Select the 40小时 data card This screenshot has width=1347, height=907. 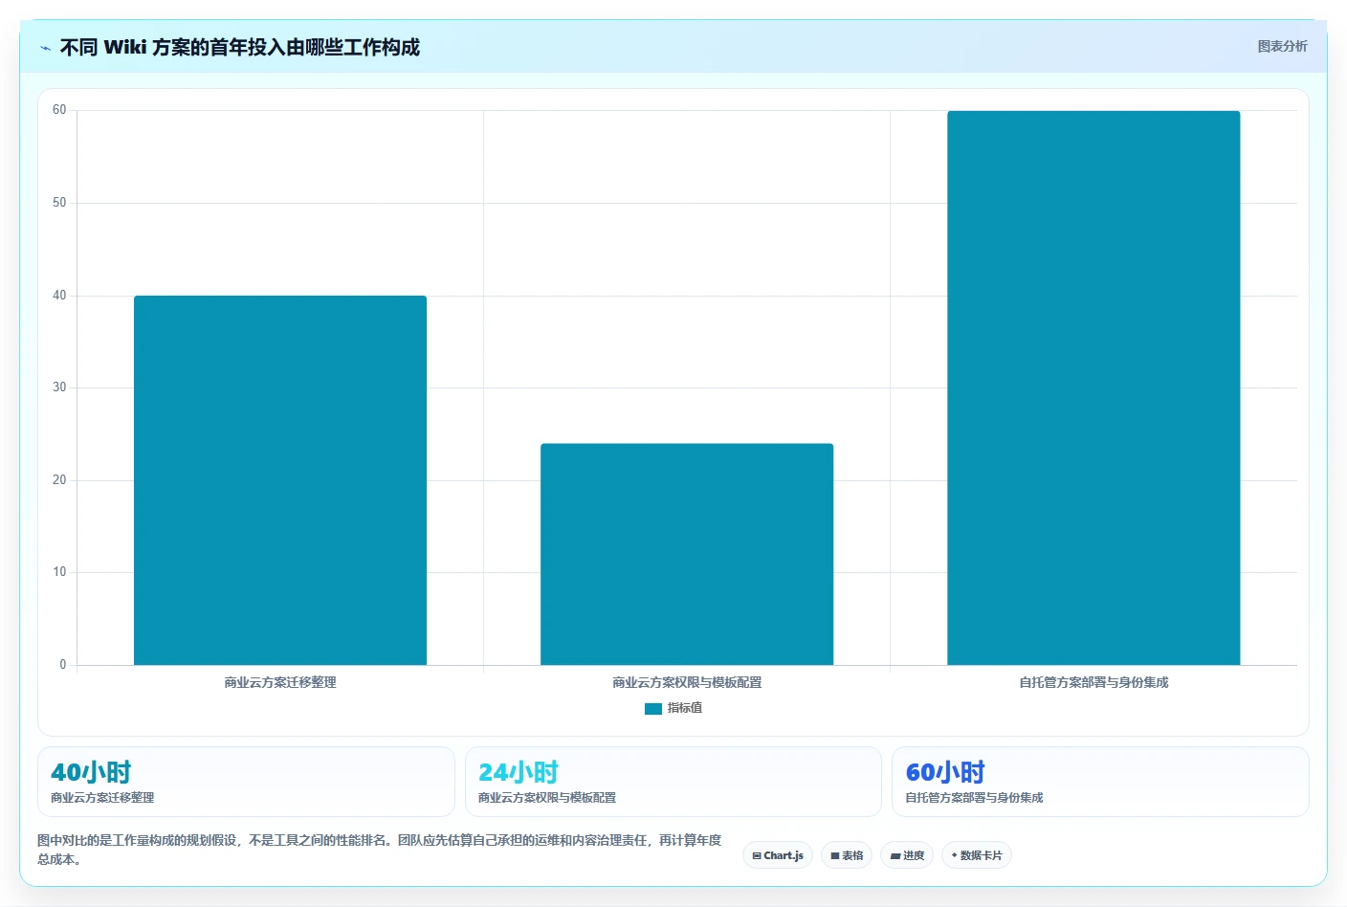click(246, 782)
